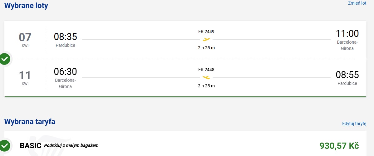Select flight number FR 2448
The width and height of the screenshot is (374, 156).
click(x=206, y=70)
